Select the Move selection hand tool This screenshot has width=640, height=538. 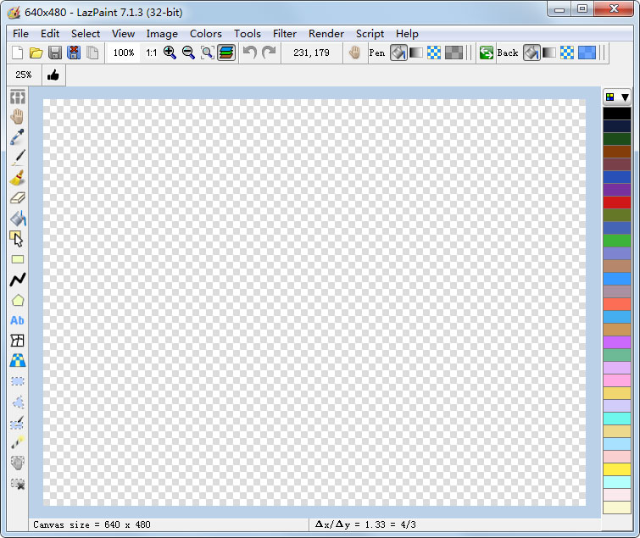[x=17, y=463]
